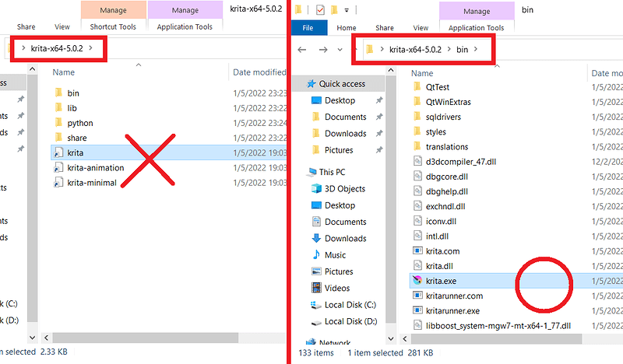Click vertical scrollbar down arrow in bin sidebar
This screenshot has height=364, width=623.
[391, 338]
